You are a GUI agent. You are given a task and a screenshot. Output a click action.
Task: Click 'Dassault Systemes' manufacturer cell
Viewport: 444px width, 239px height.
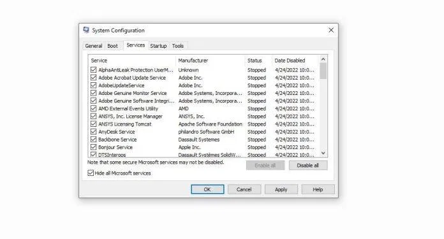click(x=199, y=140)
